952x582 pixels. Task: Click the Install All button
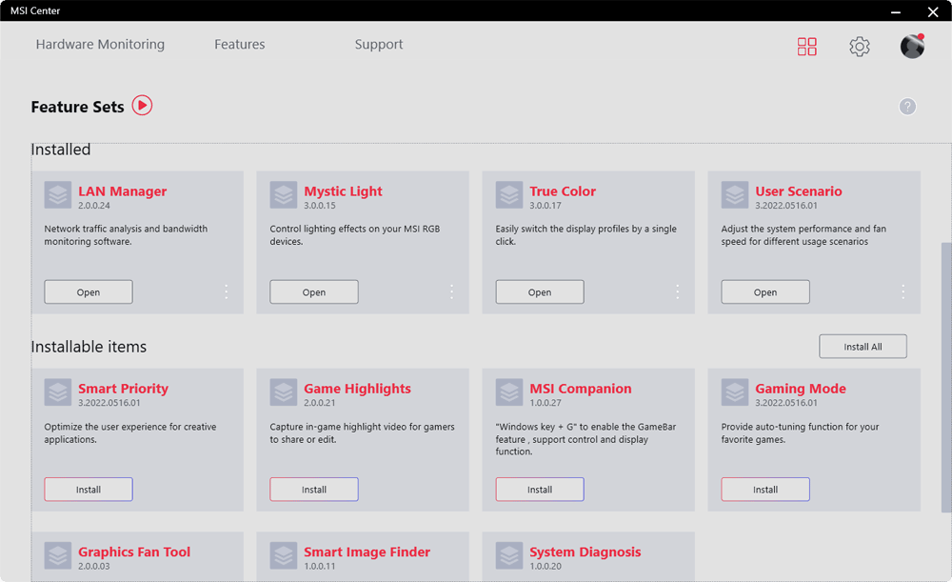[x=863, y=347]
